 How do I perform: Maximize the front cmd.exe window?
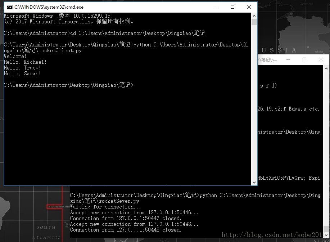pyautogui.click(x=232, y=7)
